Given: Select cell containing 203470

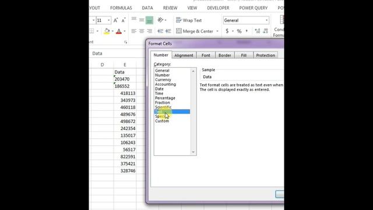Looking at the screenshot, I should [x=125, y=79].
